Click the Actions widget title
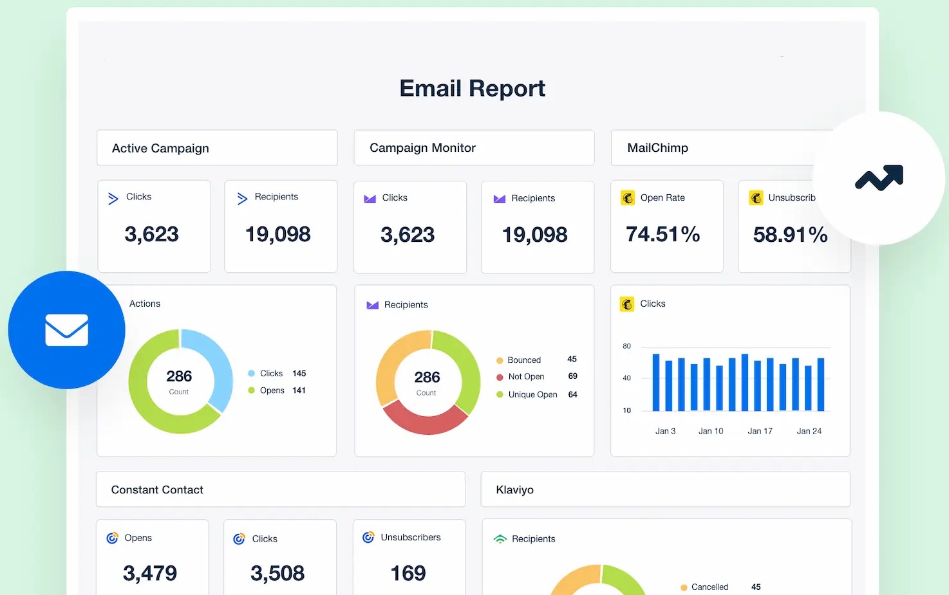The width and height of the screenshot is (949, 595). click(145, 304)
